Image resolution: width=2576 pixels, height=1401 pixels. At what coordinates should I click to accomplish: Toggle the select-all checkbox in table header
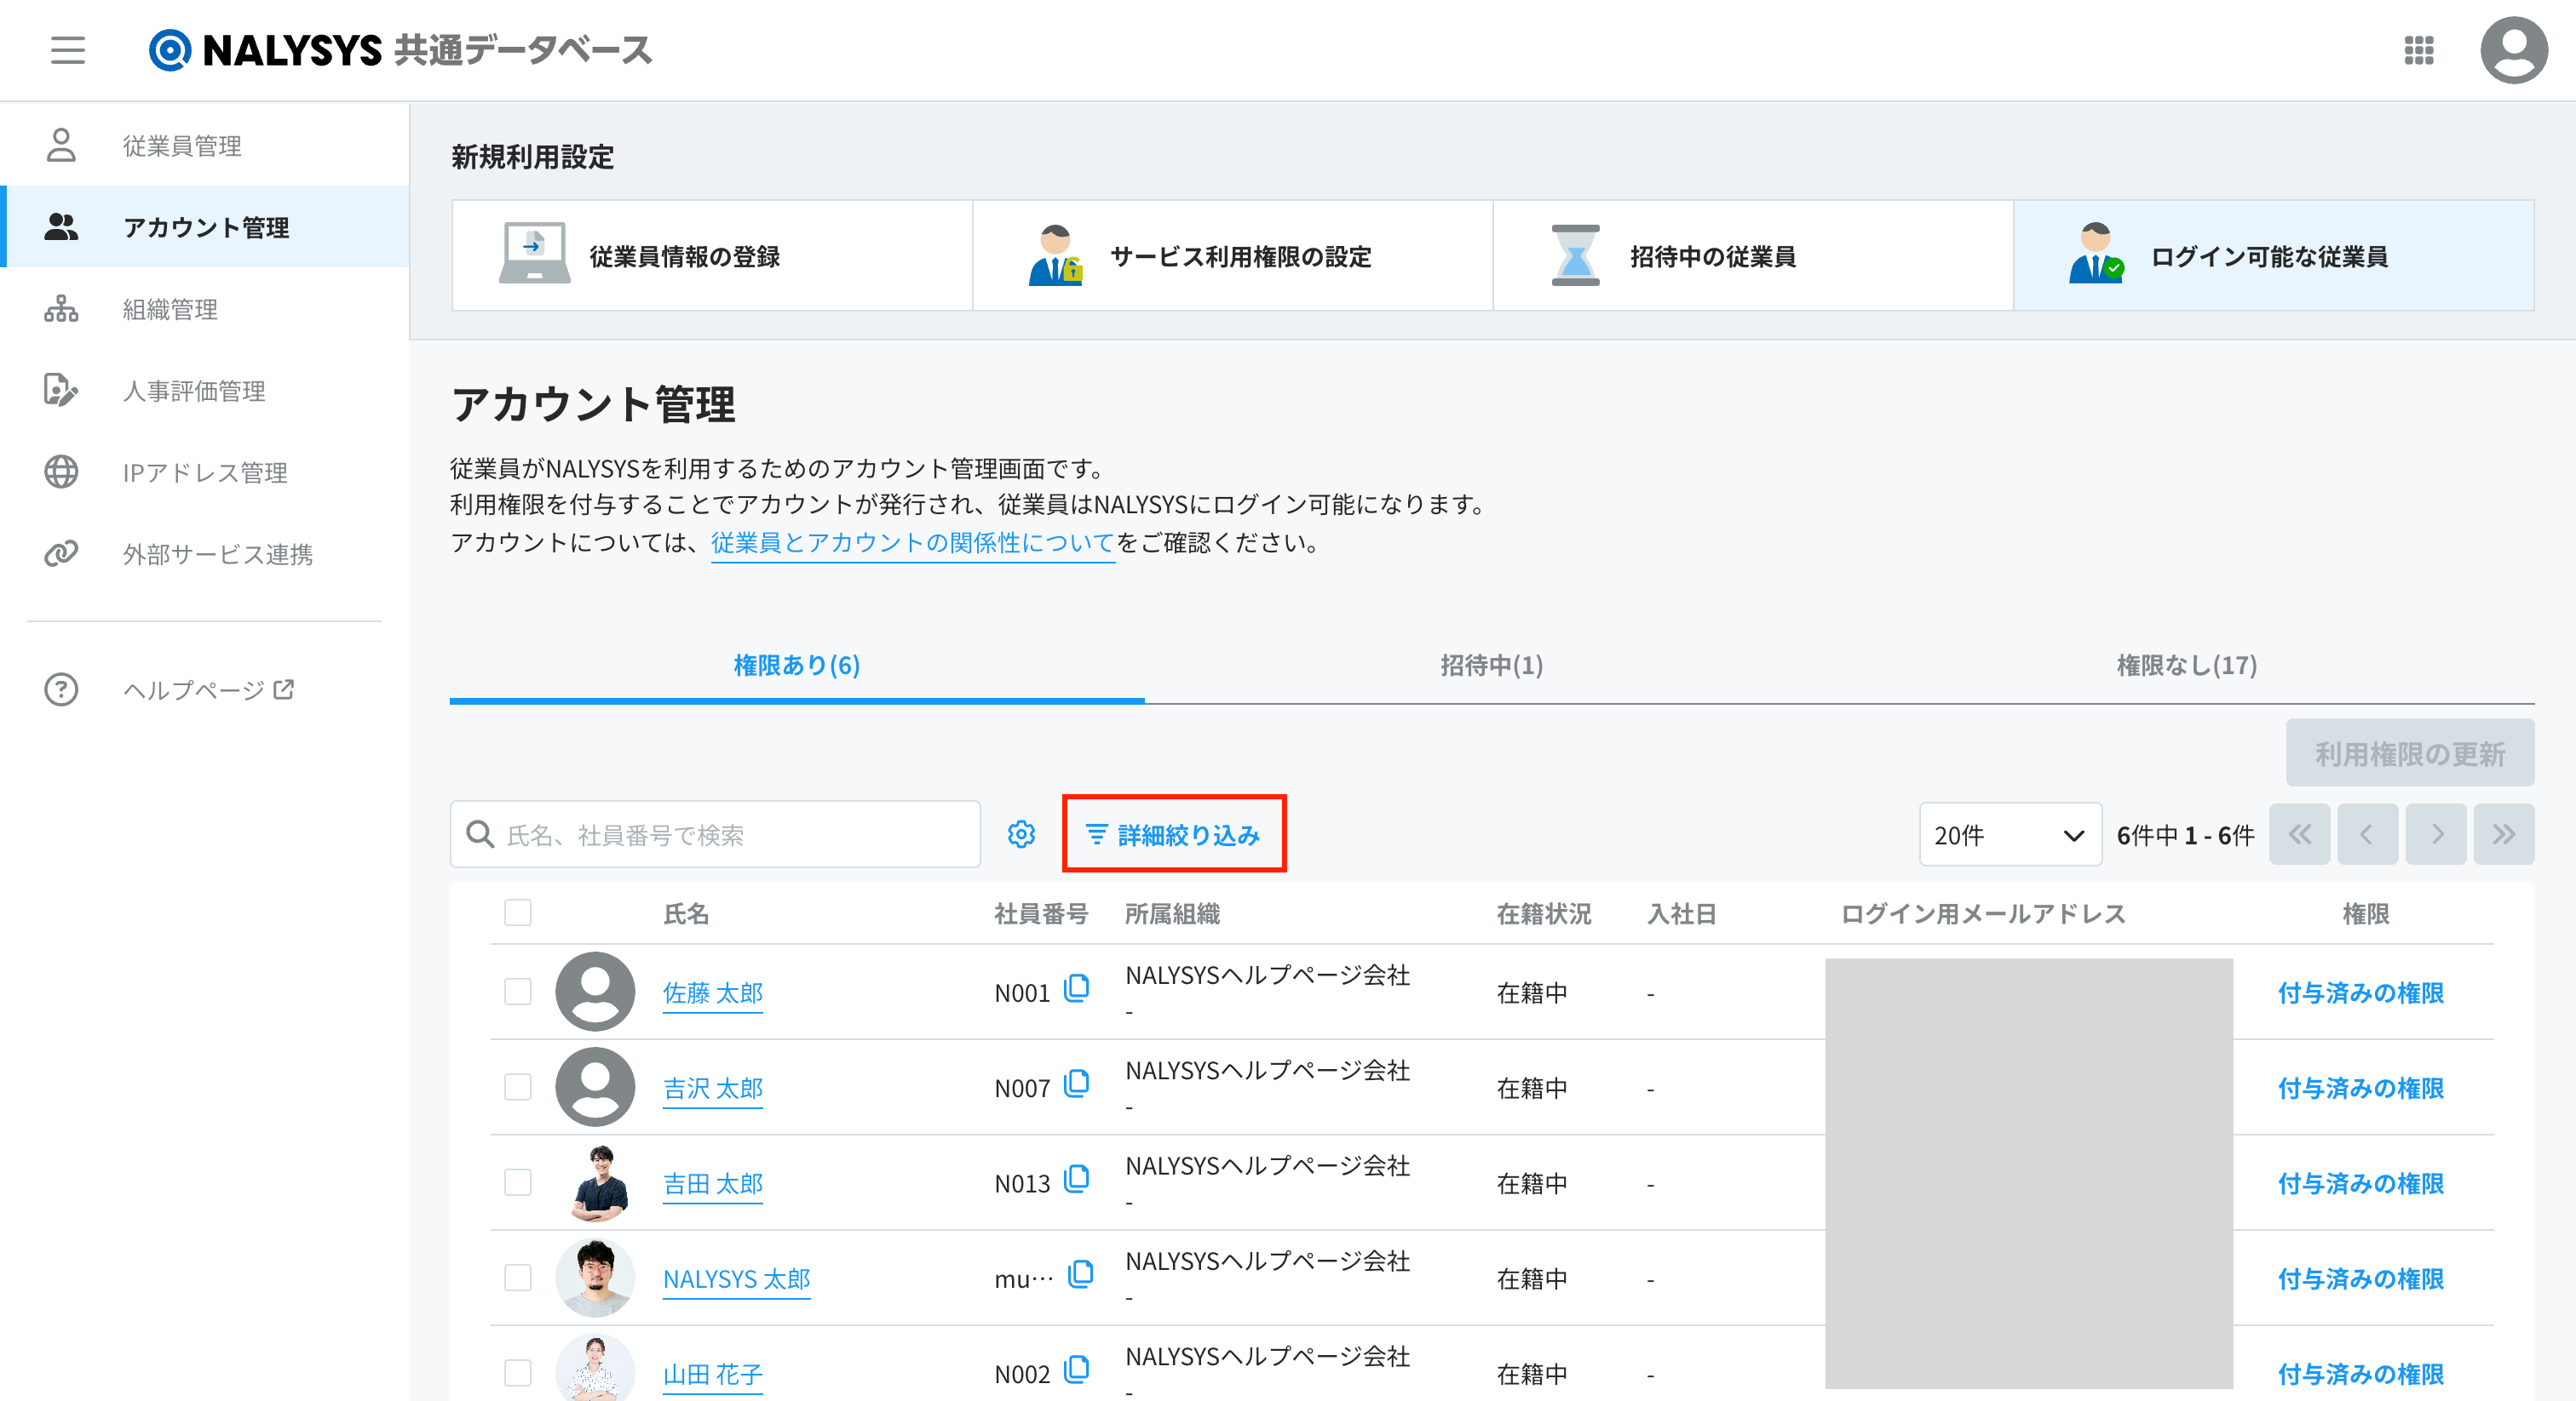(x=518, y=912)
